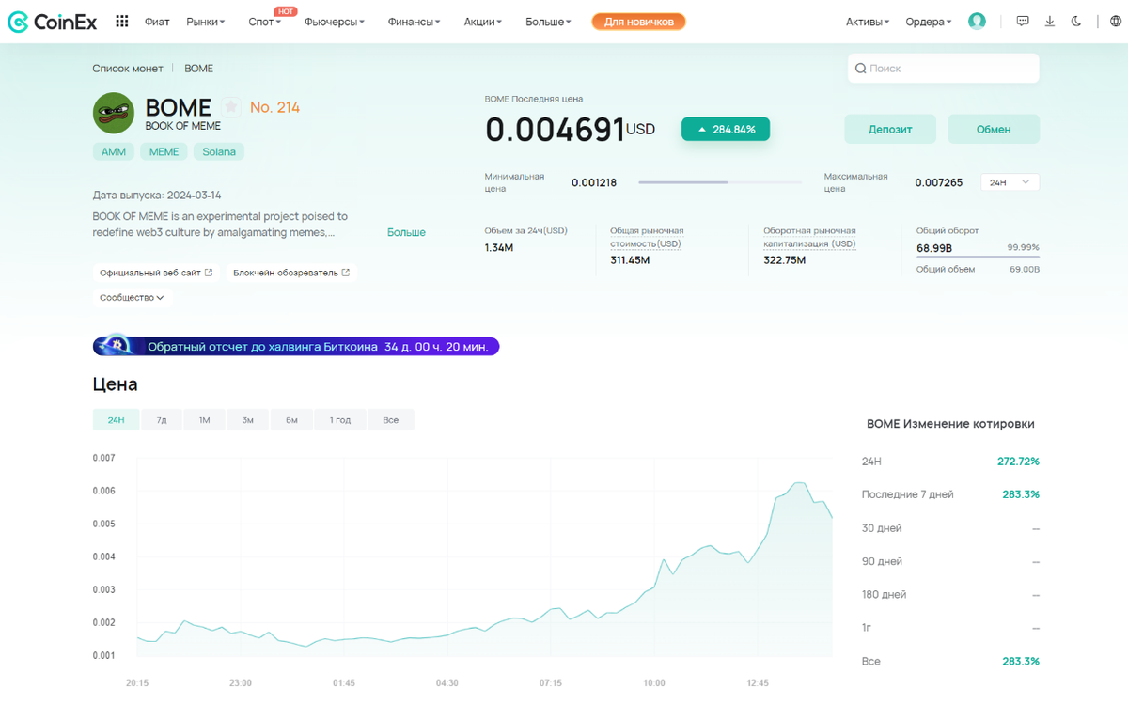The height and width of the screenshot is (720, 1128).
Task: Click the Общий оборот progress bar
Action: [978, 258]
